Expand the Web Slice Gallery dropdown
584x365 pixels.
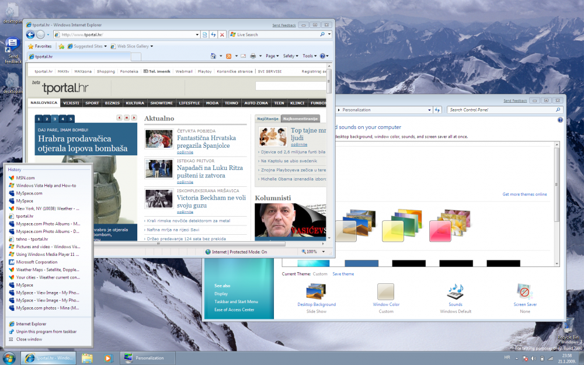click(x=152, y=46)
